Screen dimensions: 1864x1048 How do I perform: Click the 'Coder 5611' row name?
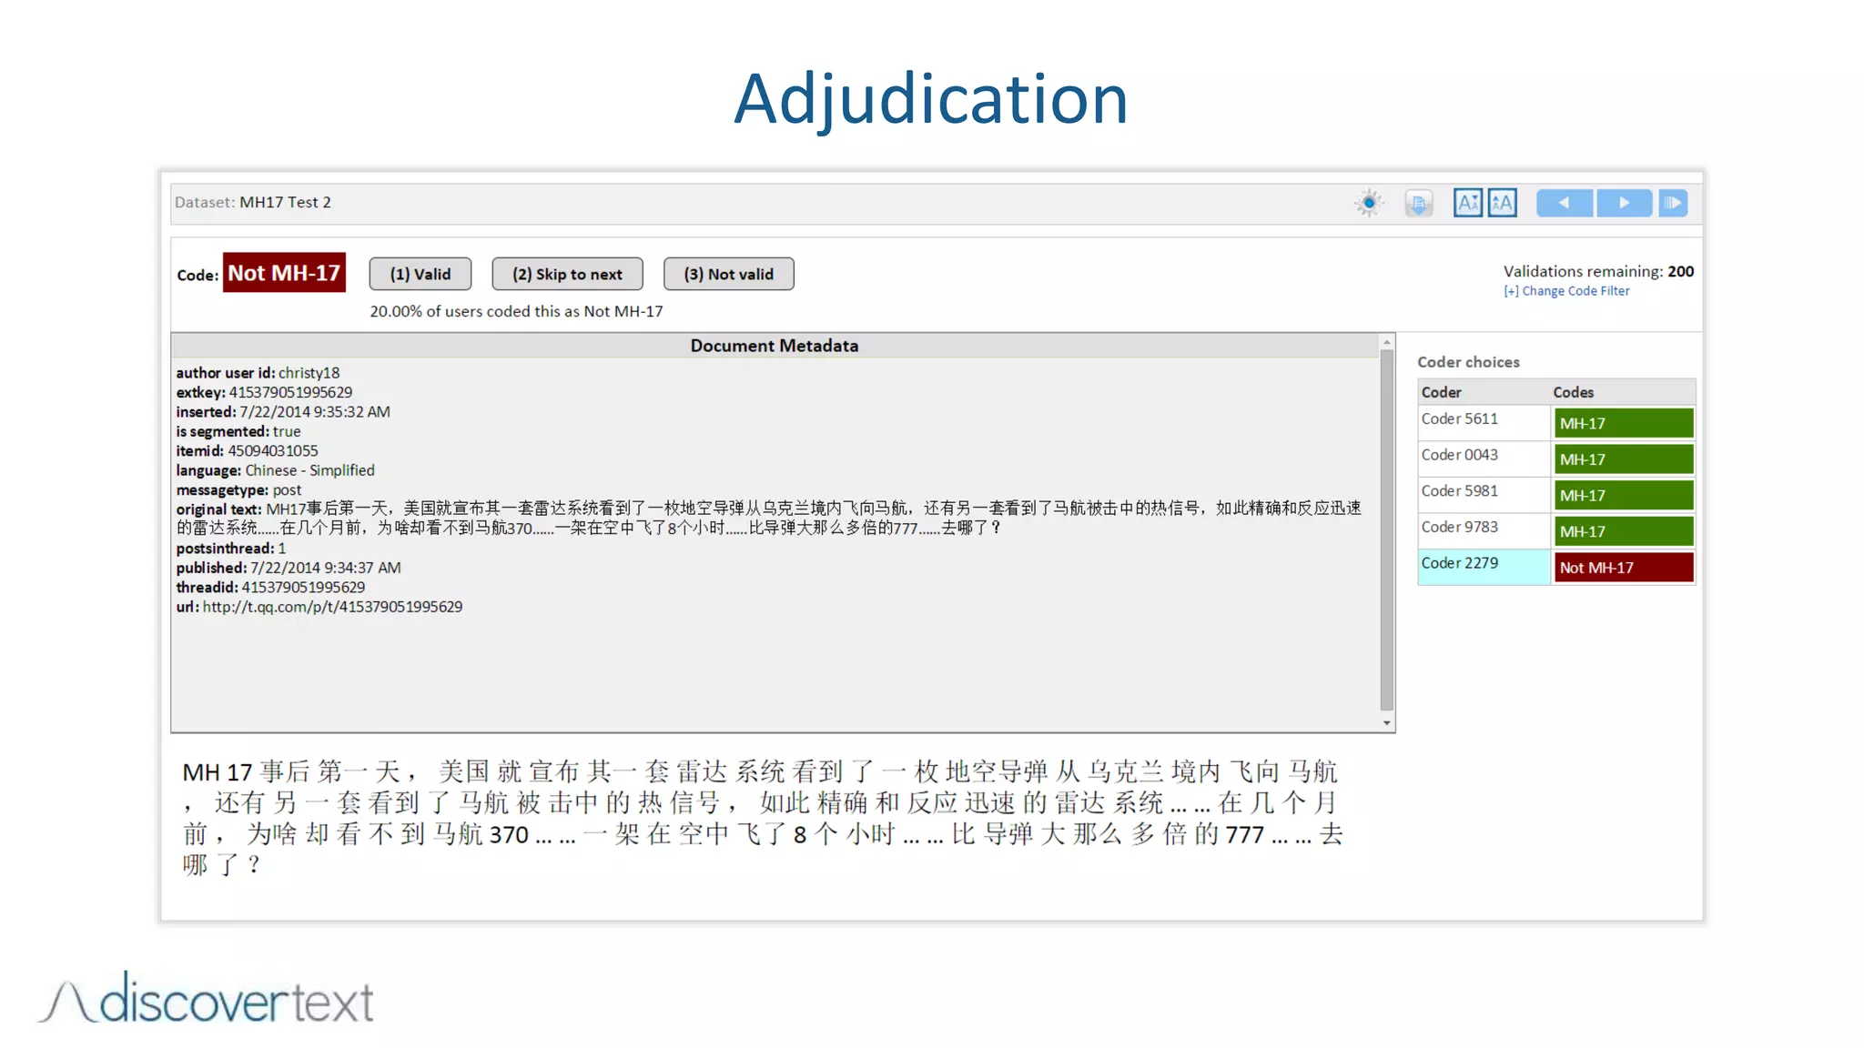[x=1460, y=418]
